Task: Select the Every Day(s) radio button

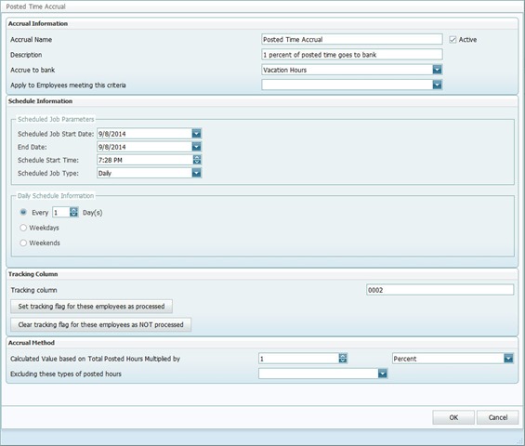Action: click(23, 212)
